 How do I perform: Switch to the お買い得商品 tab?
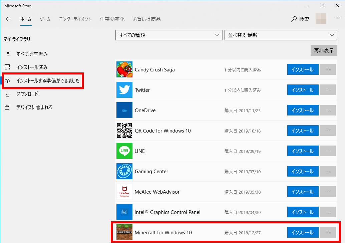pyautogui.click(x=147, y=19)
